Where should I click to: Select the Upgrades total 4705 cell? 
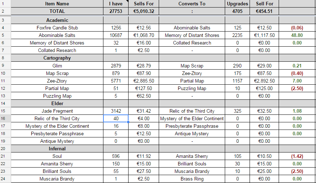coord(237,11)
